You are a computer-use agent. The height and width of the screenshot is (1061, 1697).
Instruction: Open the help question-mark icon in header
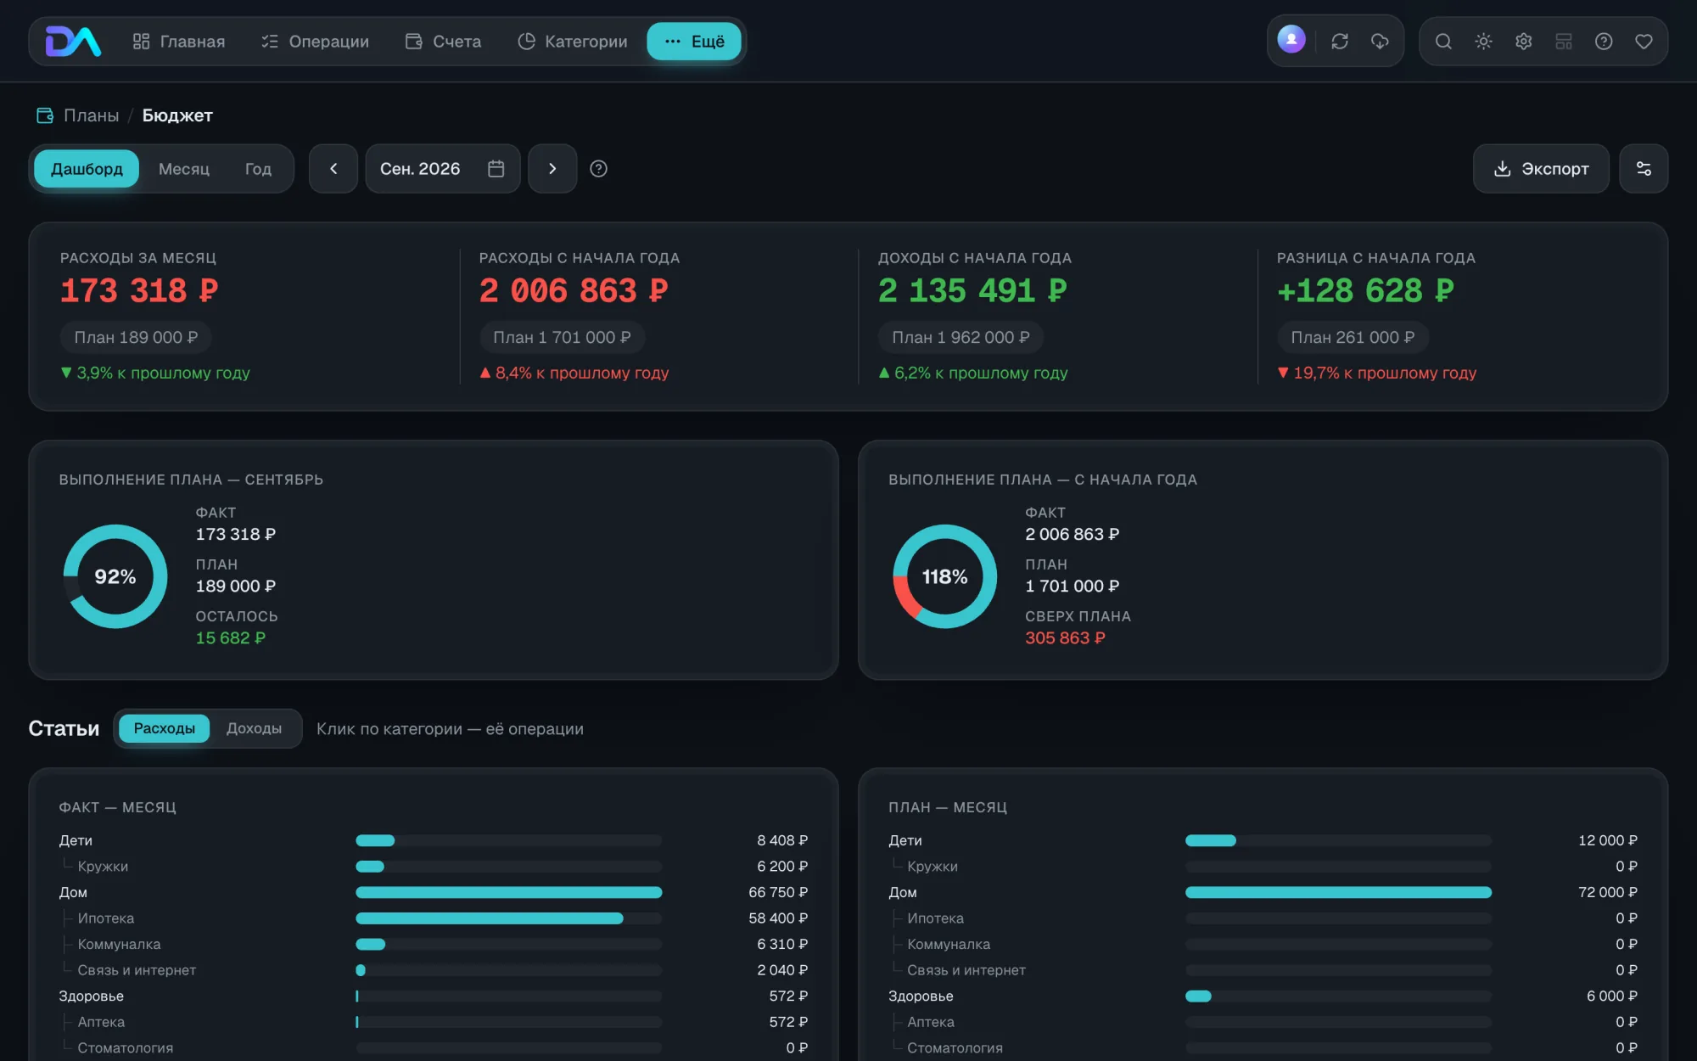(1604, 41)
